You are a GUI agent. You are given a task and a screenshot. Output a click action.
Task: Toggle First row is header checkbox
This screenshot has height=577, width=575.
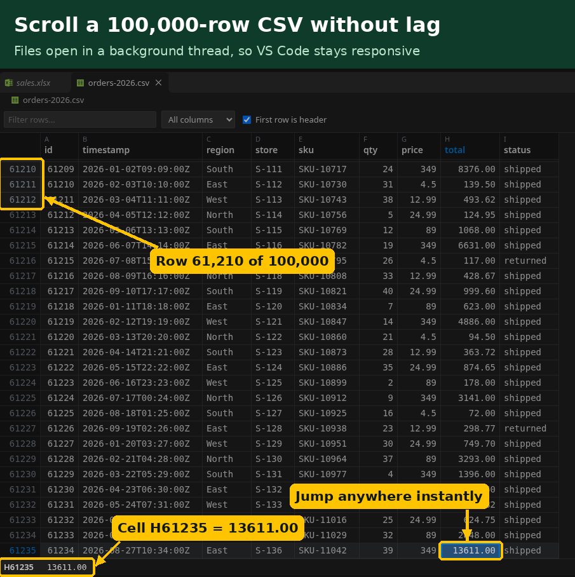click(x=247, y=119)
